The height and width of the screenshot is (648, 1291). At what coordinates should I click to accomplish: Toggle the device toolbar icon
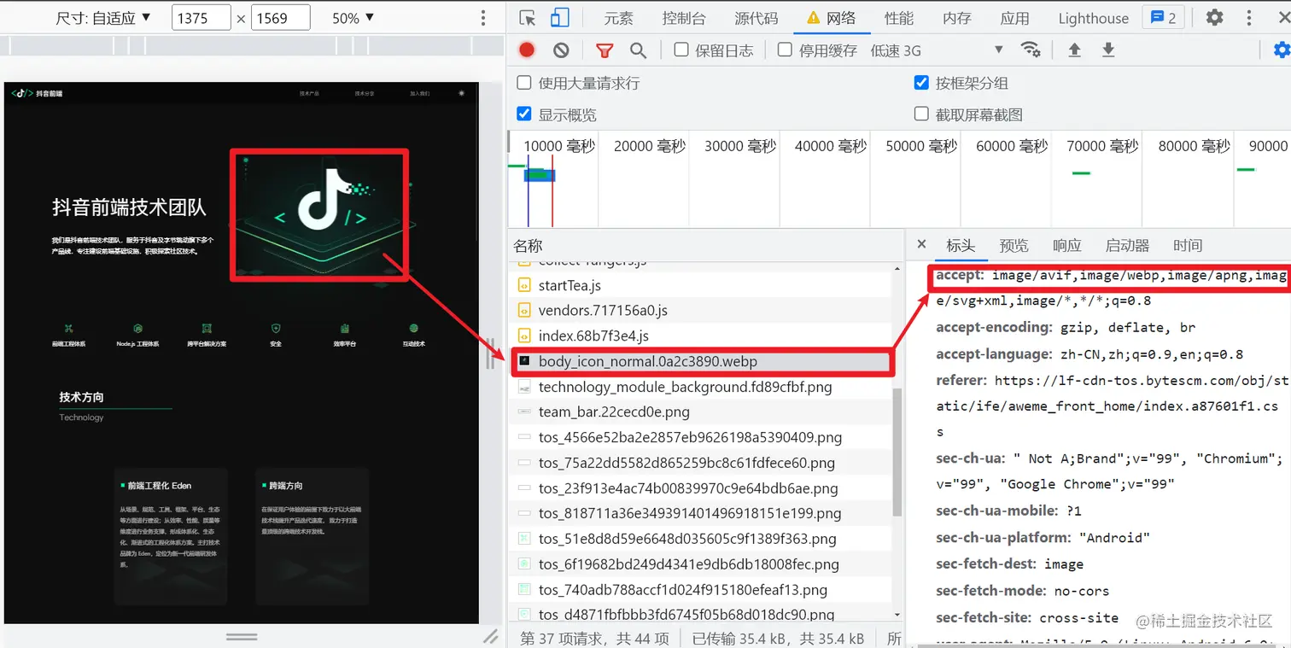pos(559,18)
